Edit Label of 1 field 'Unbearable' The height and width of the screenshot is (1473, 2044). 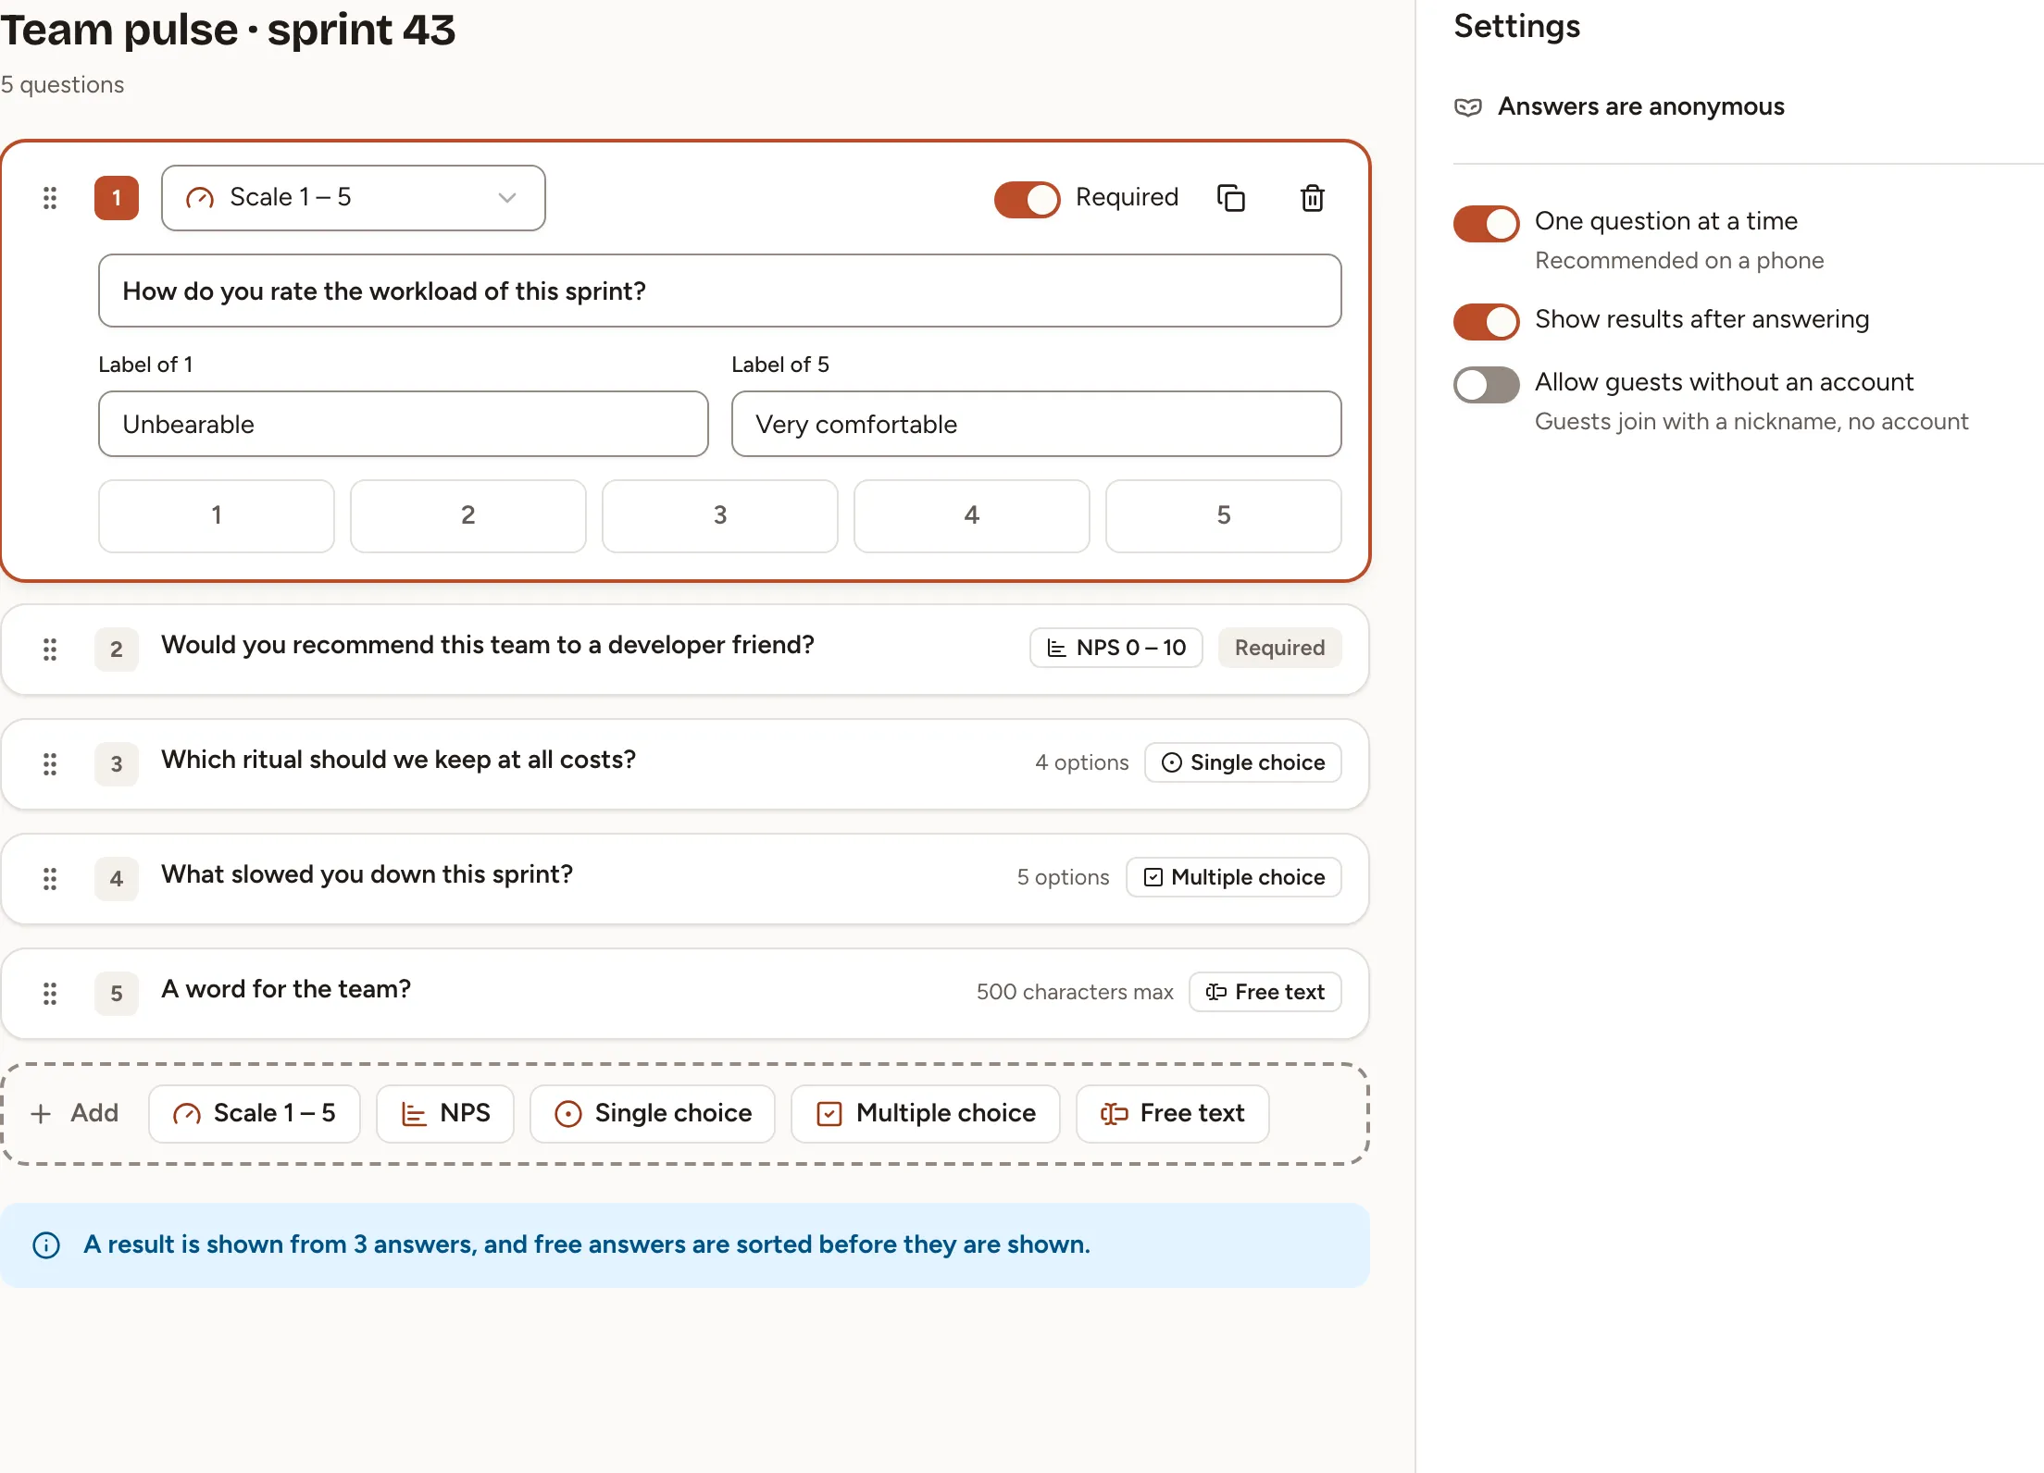404,424
